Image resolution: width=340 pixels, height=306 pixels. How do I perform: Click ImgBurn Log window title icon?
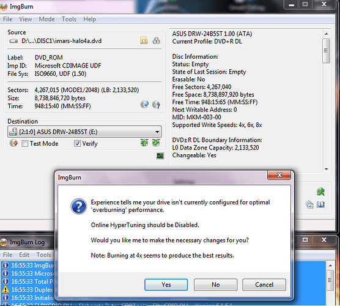pyautogui.click(x=4, y=242)
